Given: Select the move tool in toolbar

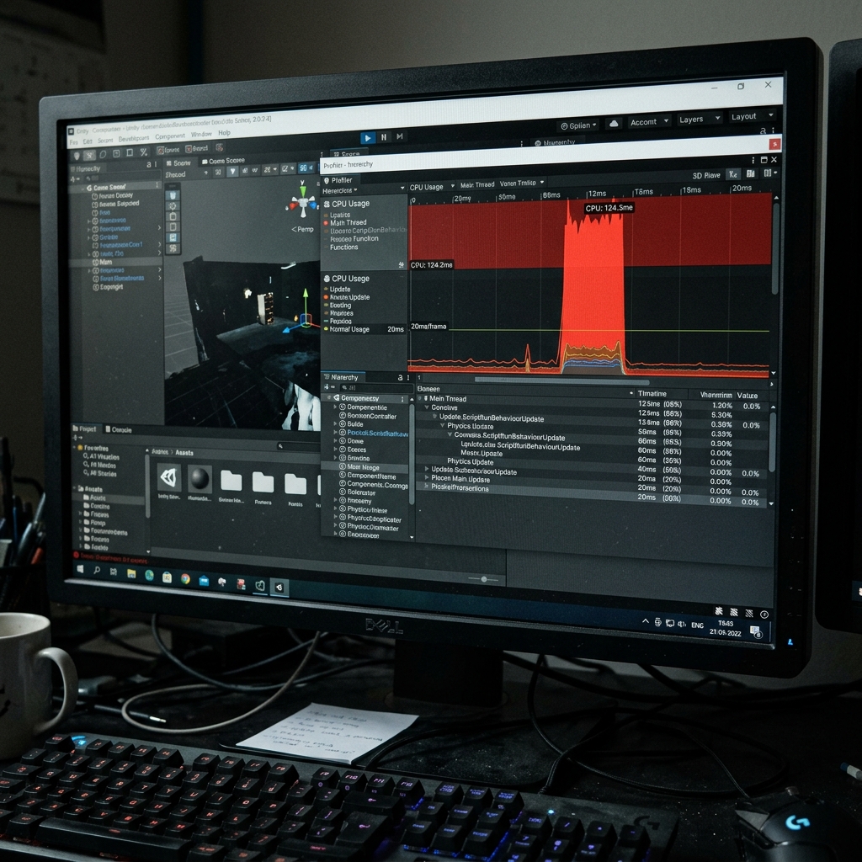Looking at the screenshot, I should (x=89, y=155).
